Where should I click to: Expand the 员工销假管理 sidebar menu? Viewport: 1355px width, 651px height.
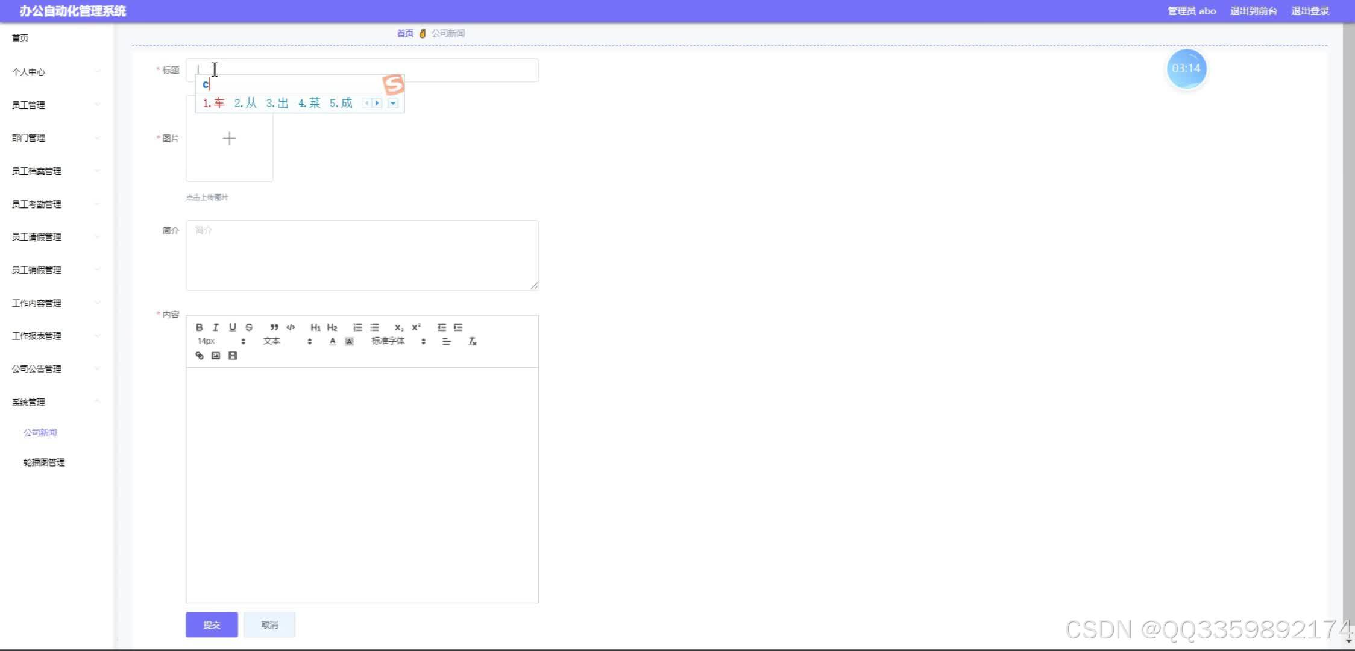tap(55, 269)
